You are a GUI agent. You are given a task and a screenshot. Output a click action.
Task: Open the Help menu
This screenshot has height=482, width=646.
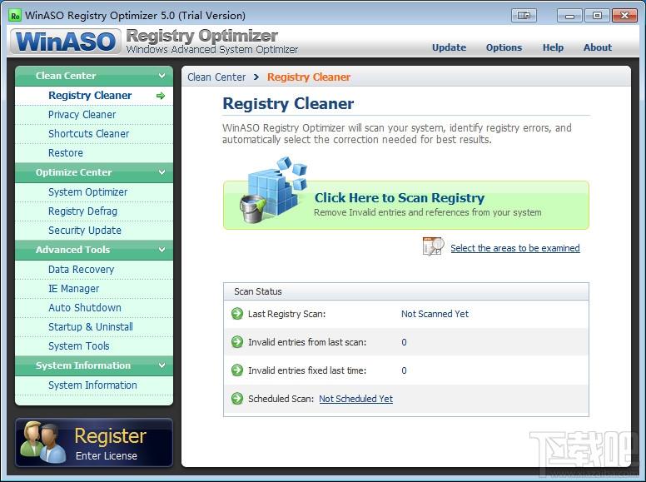click(x=553, y=47)
